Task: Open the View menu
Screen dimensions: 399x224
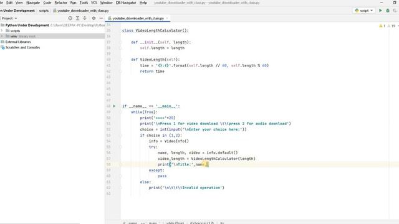Action: point(19,2)
